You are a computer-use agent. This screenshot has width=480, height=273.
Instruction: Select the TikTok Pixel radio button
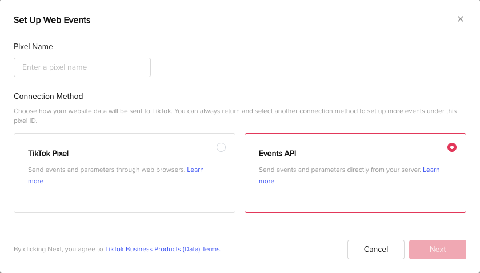pyautogui.click(x=221, y=147)
